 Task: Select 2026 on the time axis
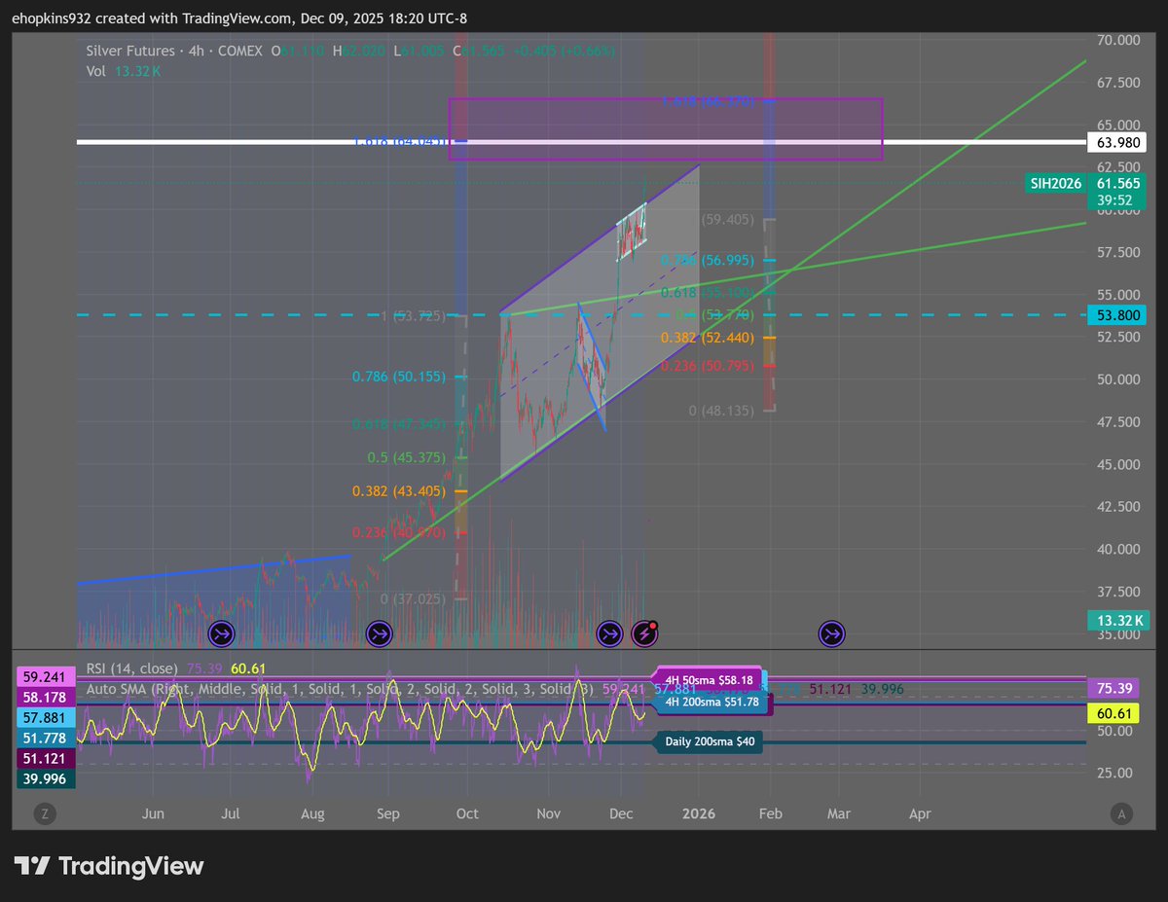click(698, 814)
